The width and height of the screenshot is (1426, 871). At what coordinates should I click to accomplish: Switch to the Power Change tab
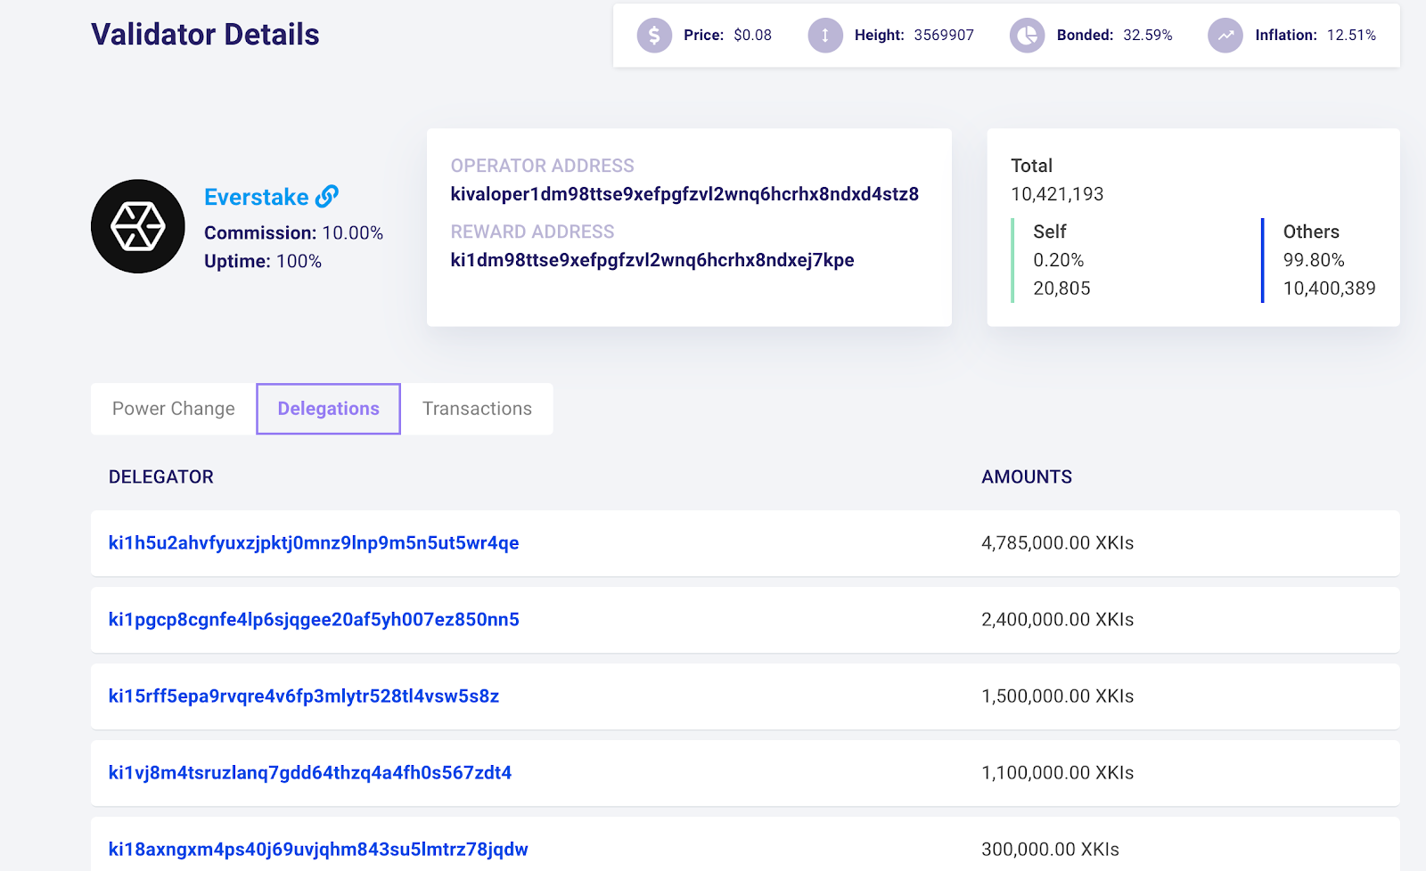point(174,409)
